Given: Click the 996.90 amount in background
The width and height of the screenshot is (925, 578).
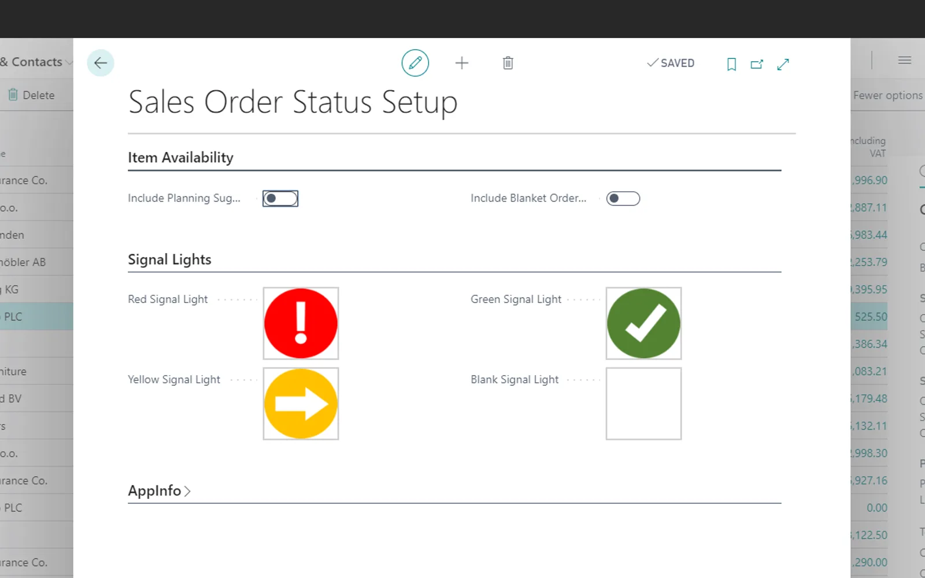Looking at the screenshot, I should [x=869, y=180].
